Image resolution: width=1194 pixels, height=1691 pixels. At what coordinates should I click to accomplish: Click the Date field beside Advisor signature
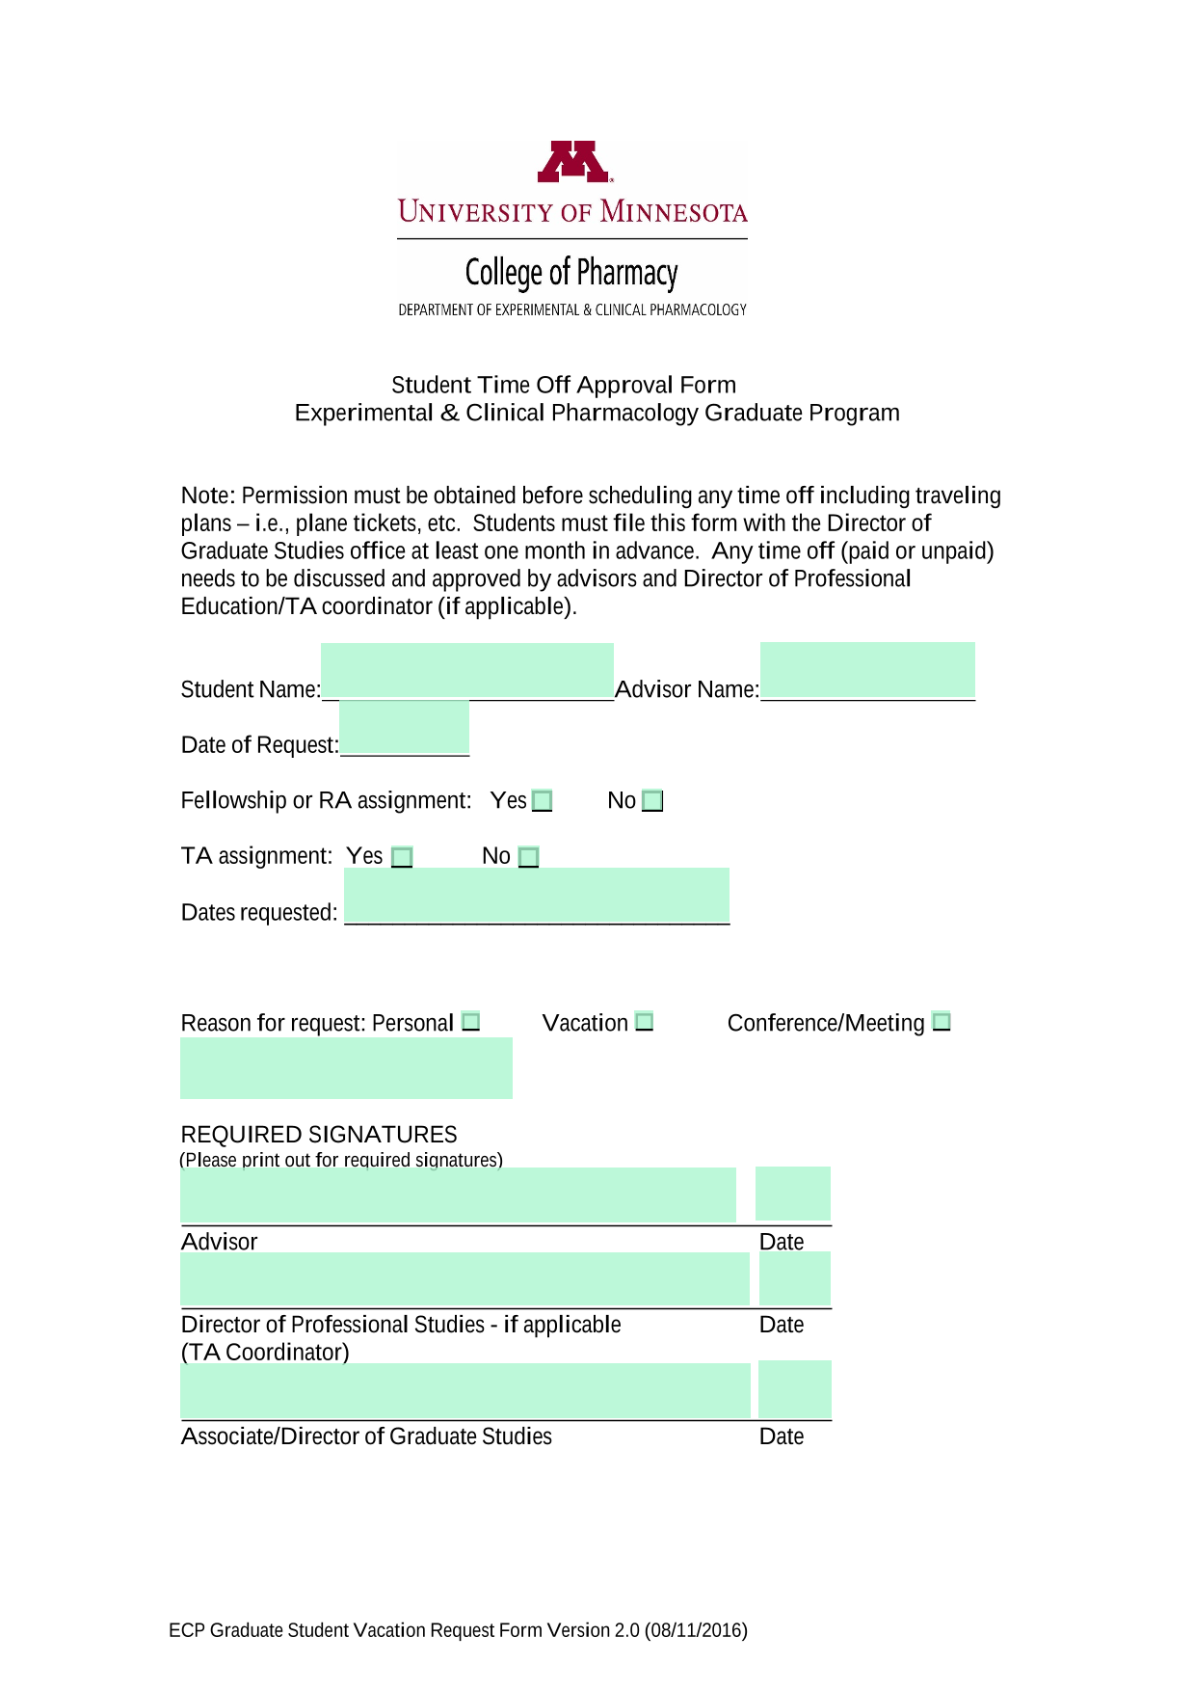[x=793, y=1194]
